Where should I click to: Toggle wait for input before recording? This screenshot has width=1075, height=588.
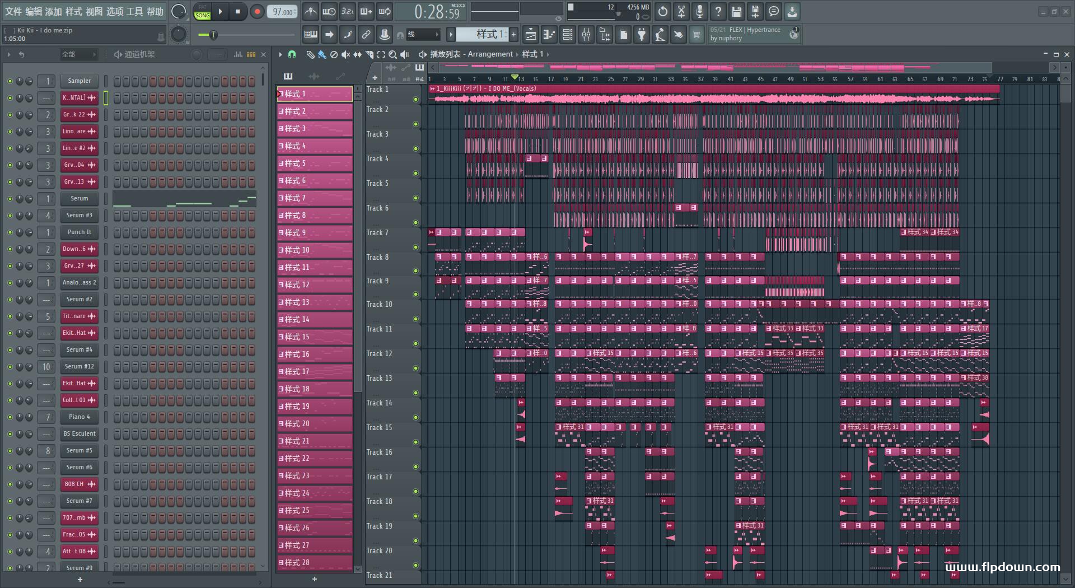pyautogui.click(x=329, y=11)
